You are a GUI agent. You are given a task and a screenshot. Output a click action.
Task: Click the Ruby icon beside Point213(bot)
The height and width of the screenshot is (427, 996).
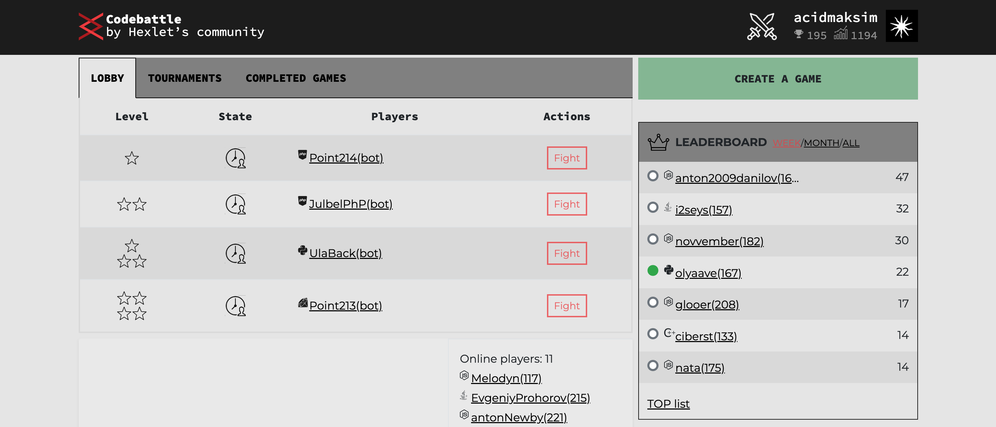303,303
